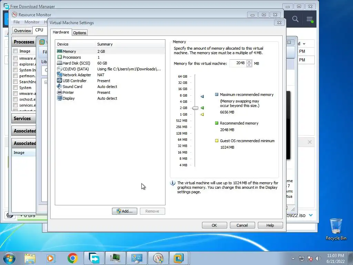Open Google Chrome from taskbar

[72, 258]
